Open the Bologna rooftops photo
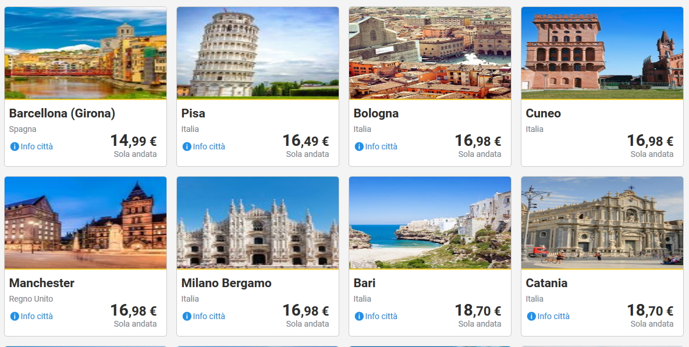 point(430,53)
